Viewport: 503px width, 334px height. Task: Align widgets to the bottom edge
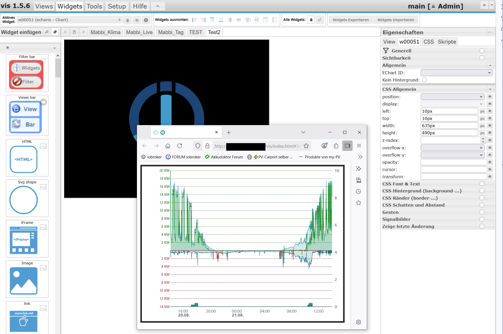(x=221, y=20)
